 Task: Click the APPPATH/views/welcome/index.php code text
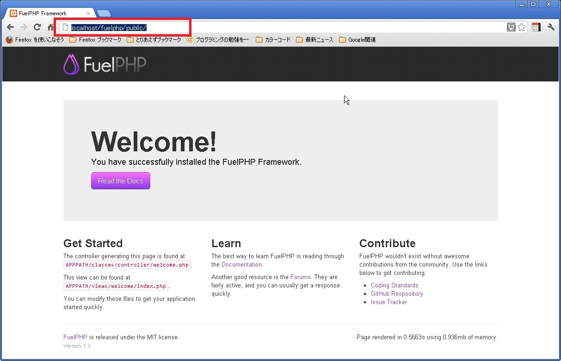[x=116, y=286]
